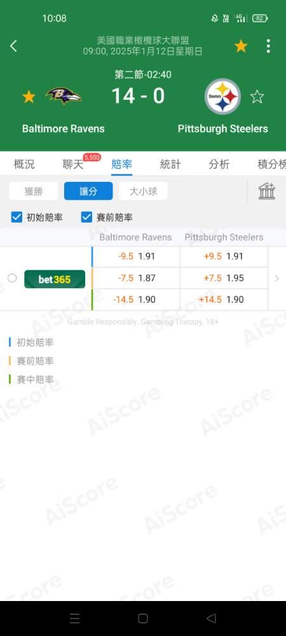Viewport: 286px width, 636px height.
Task: Expand bet365 odds row chevron
Action: 276,279
